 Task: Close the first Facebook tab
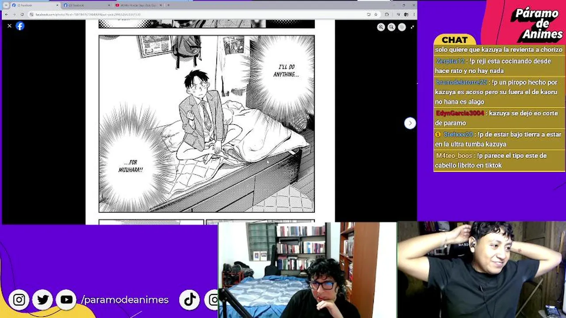click(57, 5)
